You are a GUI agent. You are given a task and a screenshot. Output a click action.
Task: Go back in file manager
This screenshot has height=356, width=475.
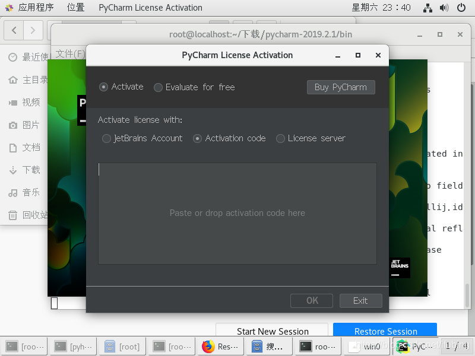(14, 30)
